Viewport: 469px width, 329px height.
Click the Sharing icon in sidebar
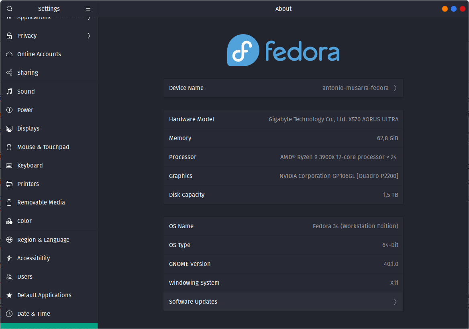click(x=9, y=72)
